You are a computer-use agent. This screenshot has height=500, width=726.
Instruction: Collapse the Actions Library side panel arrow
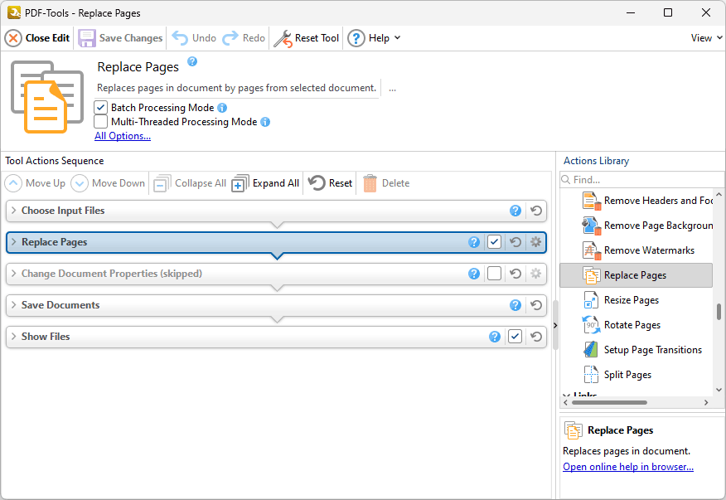tap(555, 326)
